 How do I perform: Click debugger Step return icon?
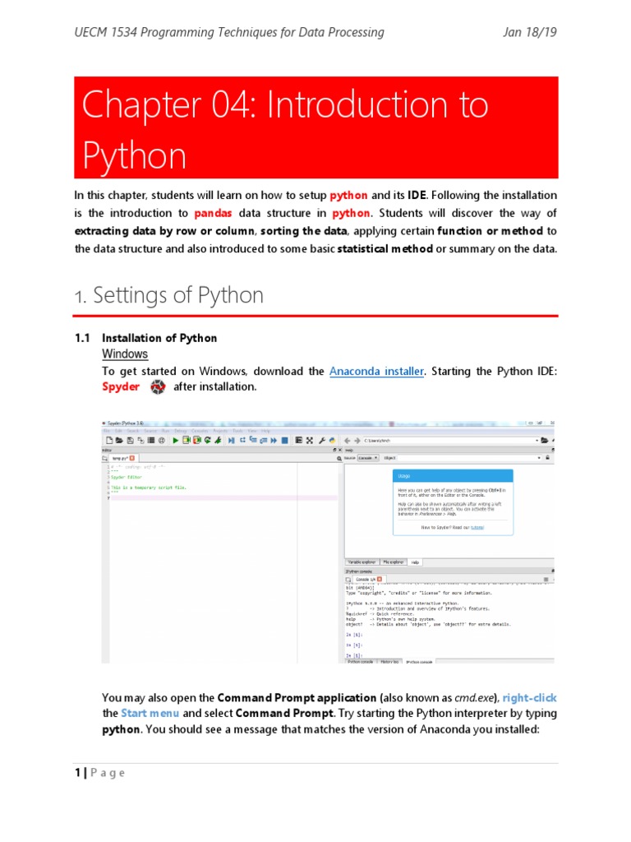tap(264, 441)
